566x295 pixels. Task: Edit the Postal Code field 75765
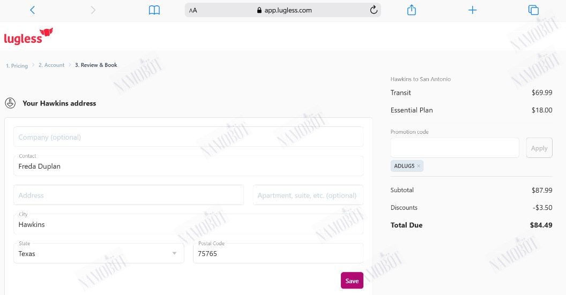pos(278,253)
